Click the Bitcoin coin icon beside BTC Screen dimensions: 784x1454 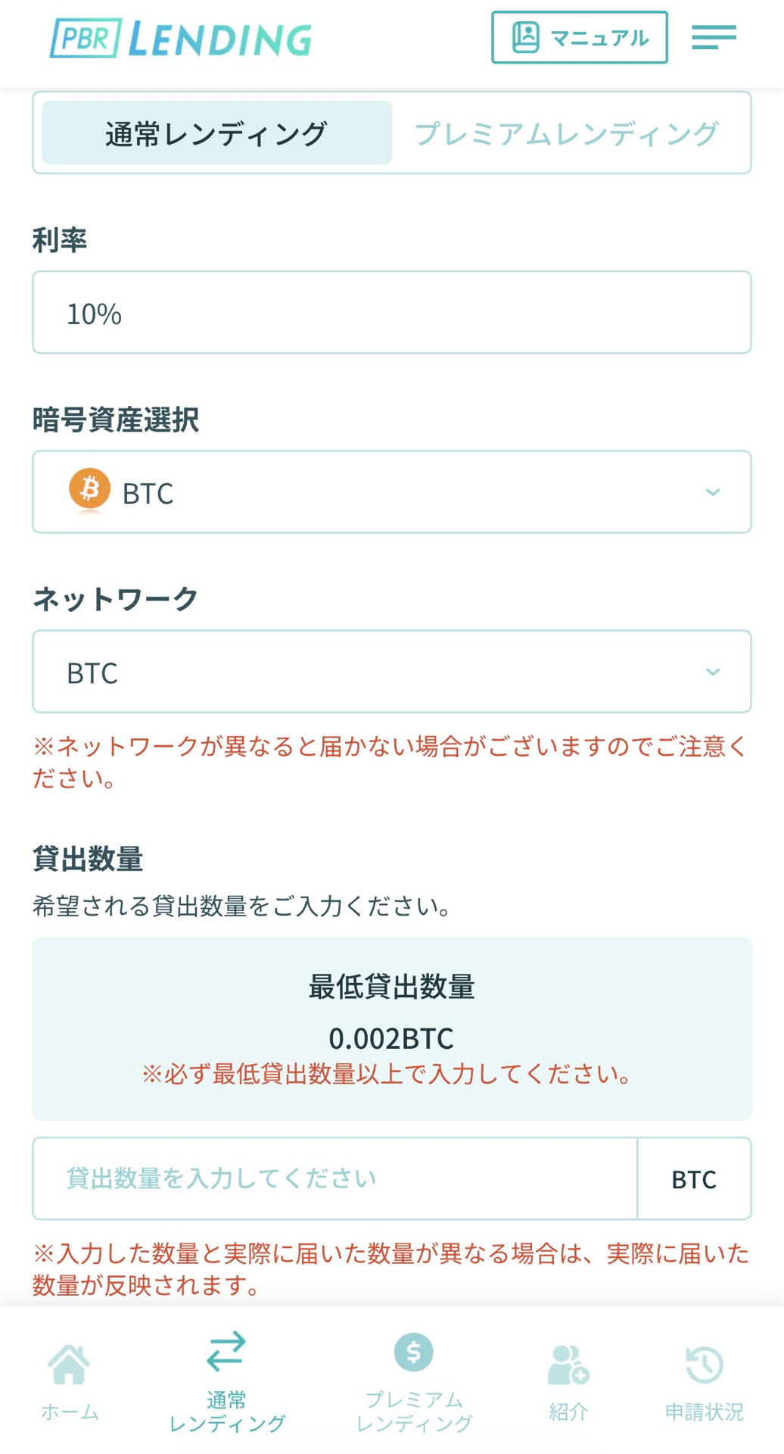[x=89, y=491]
